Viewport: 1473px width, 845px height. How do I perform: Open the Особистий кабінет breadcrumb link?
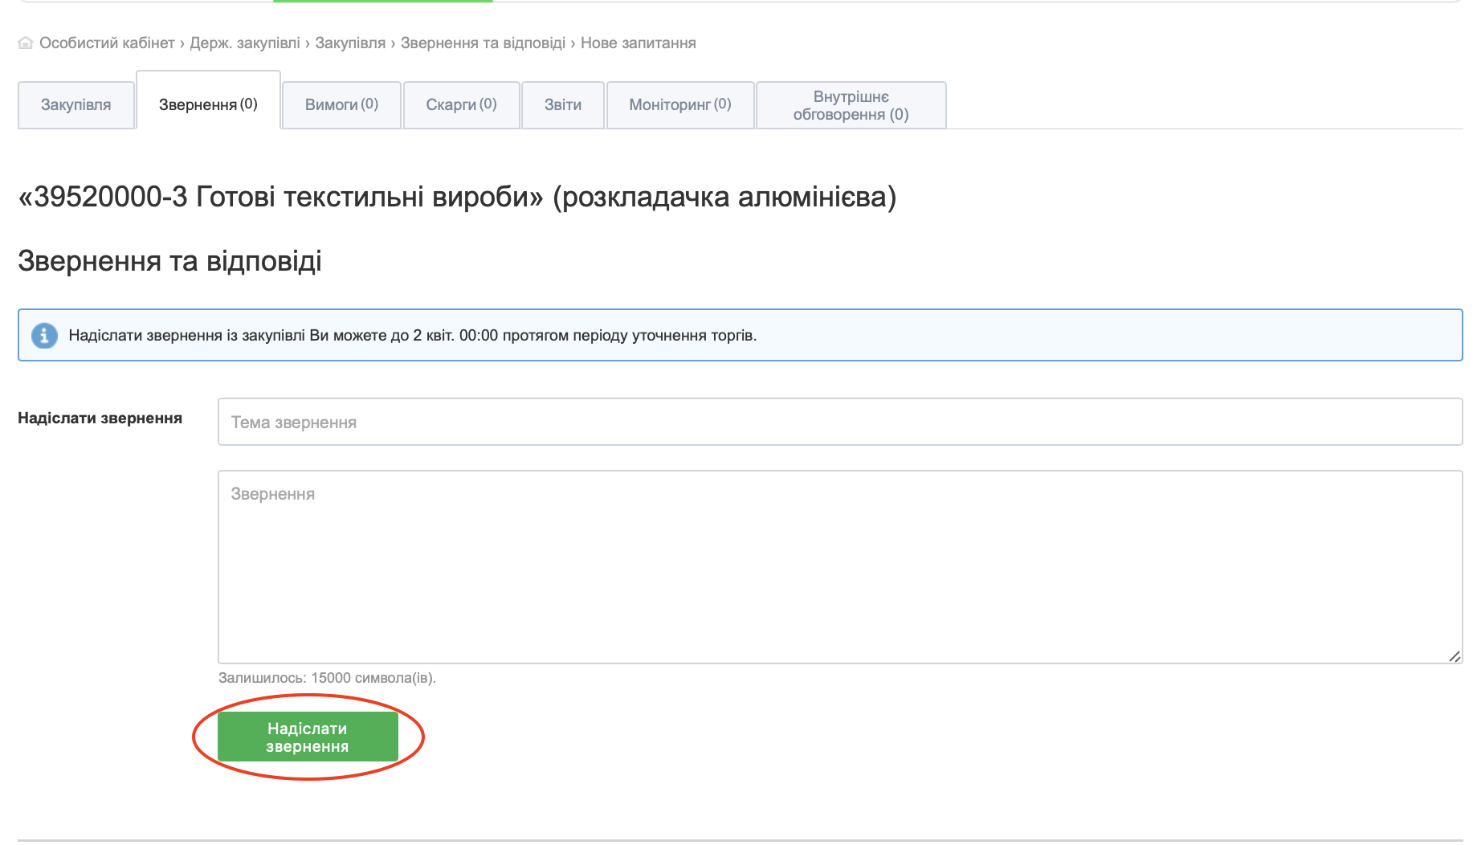click(x=107, y=43)
